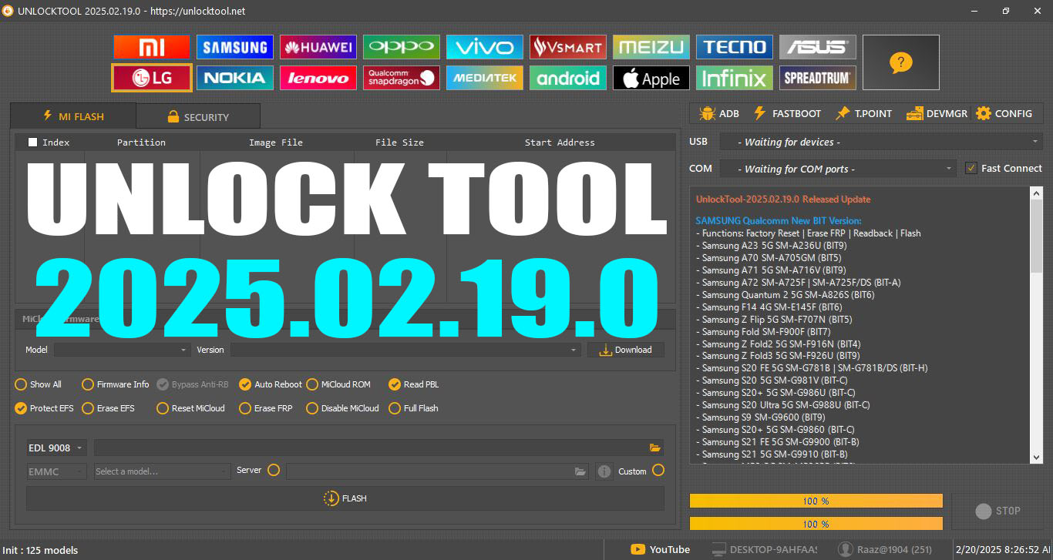This screenshot has width=1053, height=560.
Task: Select the Custom radio button
Action: coord(658,470)
